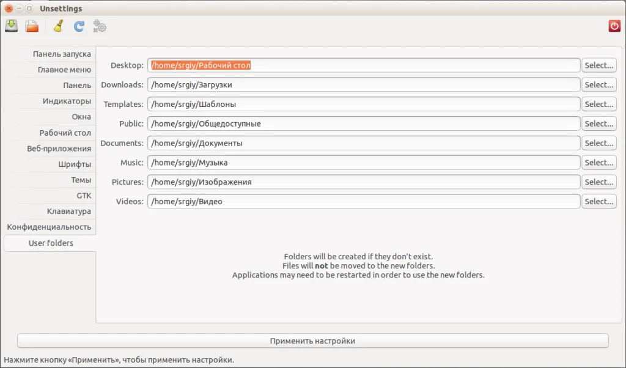Click the broom reset icon
This screenshot has width=626, height=368.
[58, 26]
